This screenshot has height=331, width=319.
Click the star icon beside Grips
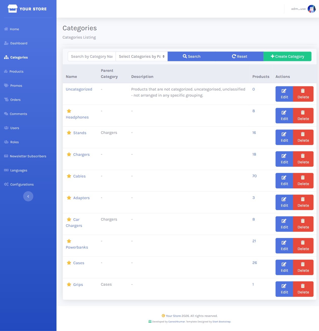69,284
